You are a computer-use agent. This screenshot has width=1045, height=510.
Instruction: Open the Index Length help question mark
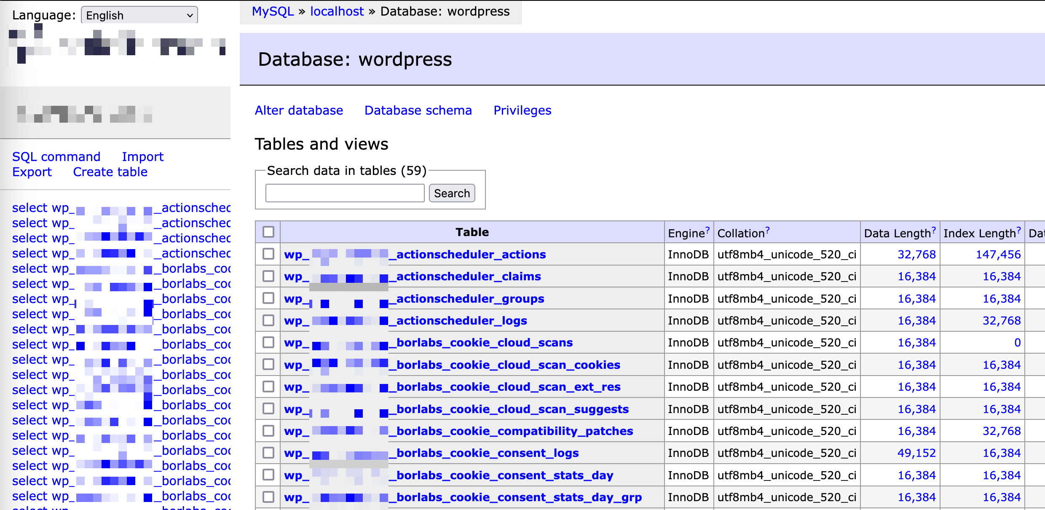[1019, 230]
